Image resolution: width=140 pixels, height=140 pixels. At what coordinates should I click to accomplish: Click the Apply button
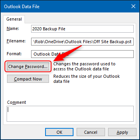point(122,132)
